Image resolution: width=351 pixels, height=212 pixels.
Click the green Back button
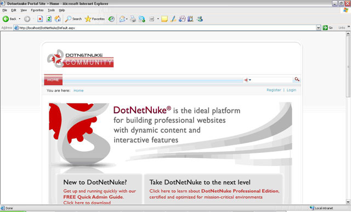[x=9, y=19]
